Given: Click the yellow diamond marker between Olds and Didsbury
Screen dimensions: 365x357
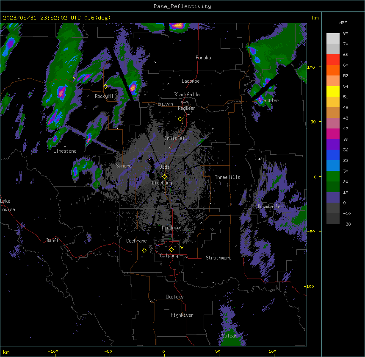Looking at the screenshot, I should coord(164,176).
